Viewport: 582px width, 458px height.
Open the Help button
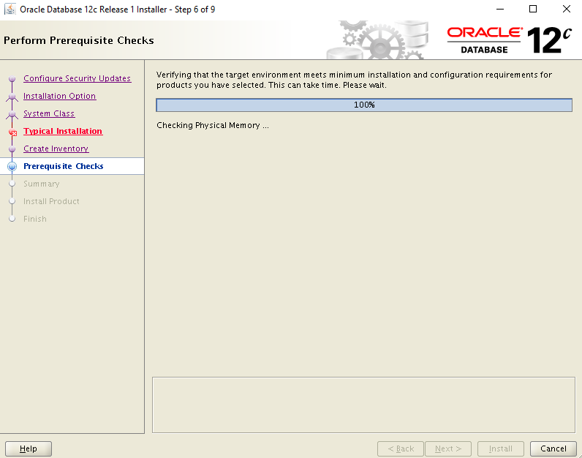click(29, 448)
